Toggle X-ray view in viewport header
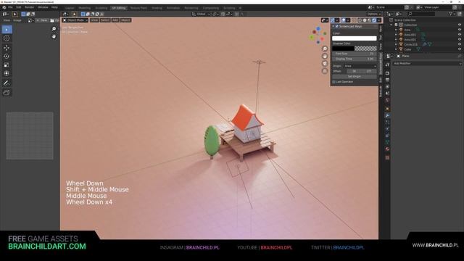 [x=354, y=20]
